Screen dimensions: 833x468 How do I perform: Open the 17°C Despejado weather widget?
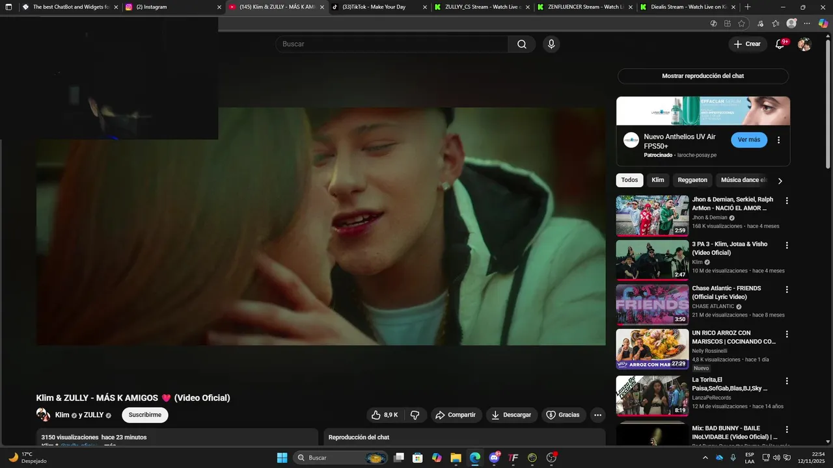27,458
